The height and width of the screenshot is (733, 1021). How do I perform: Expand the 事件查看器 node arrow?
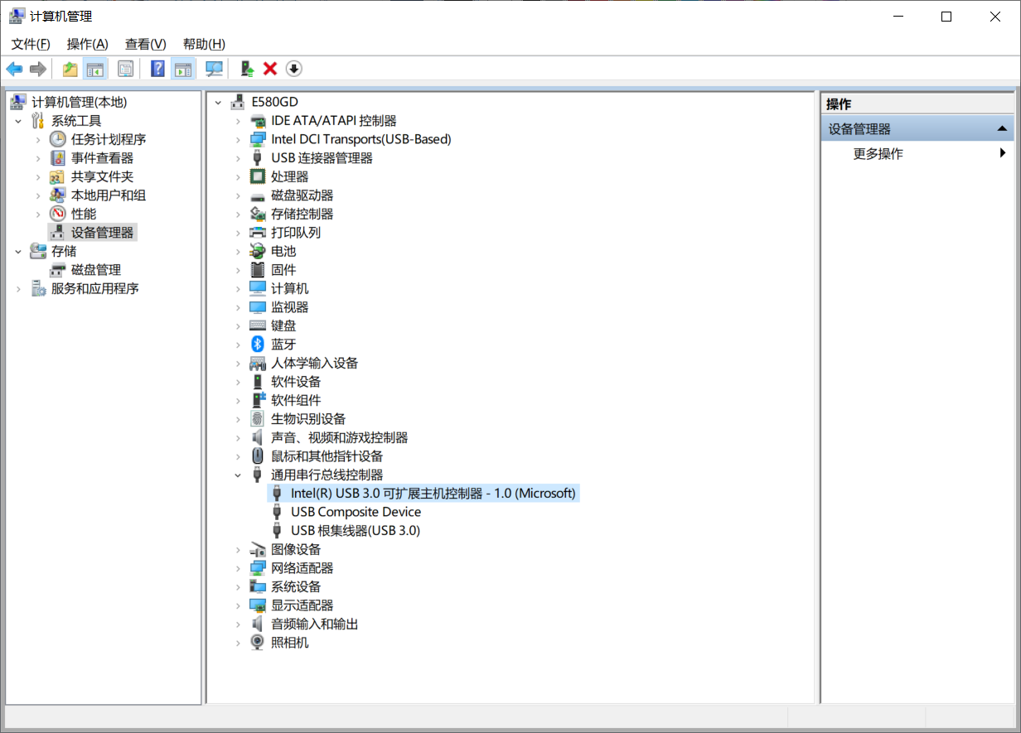[38, 158]
